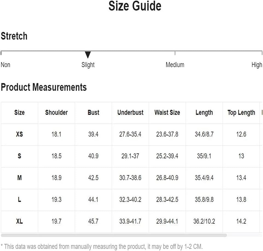Click the 45.7 bust value for XL
263x251 pixels.
pos(93,221)
